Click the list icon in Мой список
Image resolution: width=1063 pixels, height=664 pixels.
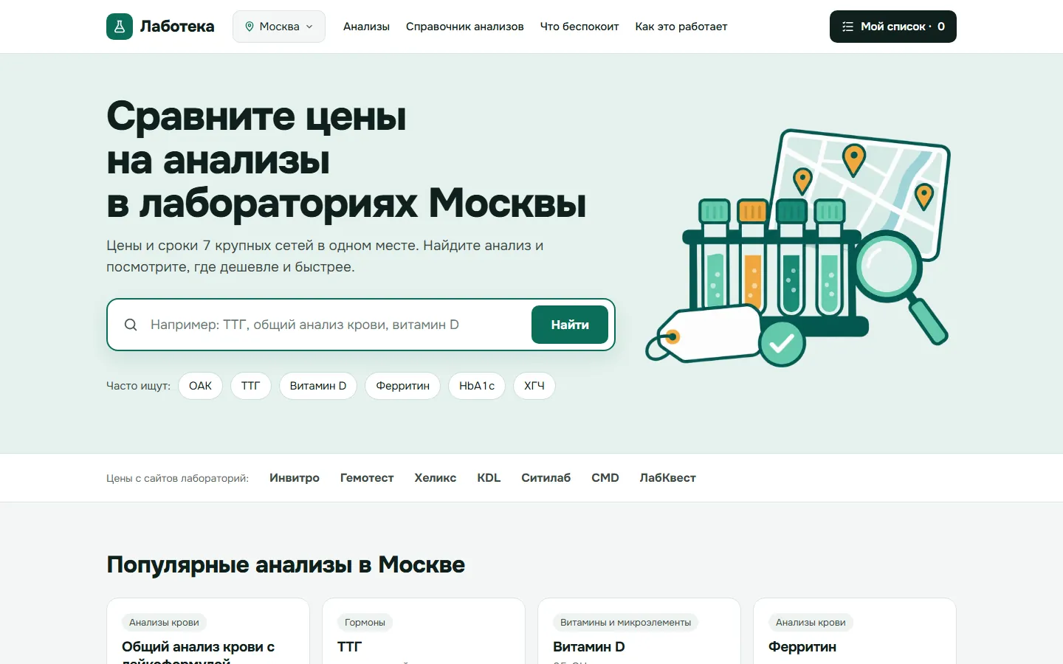click(847, 27)
